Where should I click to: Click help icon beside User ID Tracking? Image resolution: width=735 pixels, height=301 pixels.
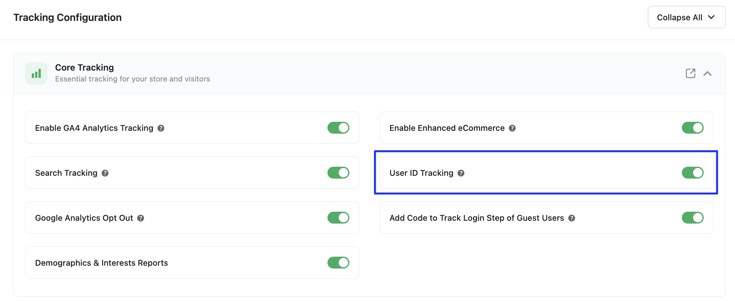tap(461, 173)
